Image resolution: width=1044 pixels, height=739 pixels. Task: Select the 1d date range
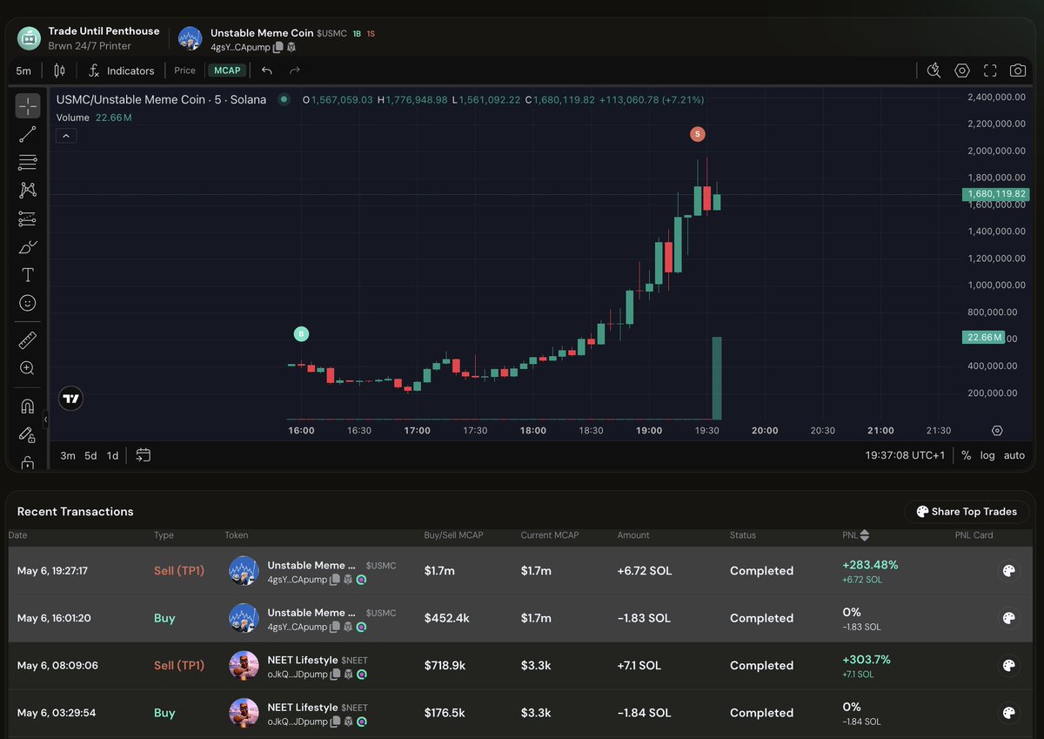[112, 455]
